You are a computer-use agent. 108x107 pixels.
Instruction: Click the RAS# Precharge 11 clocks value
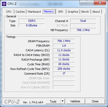click(64, 59)
